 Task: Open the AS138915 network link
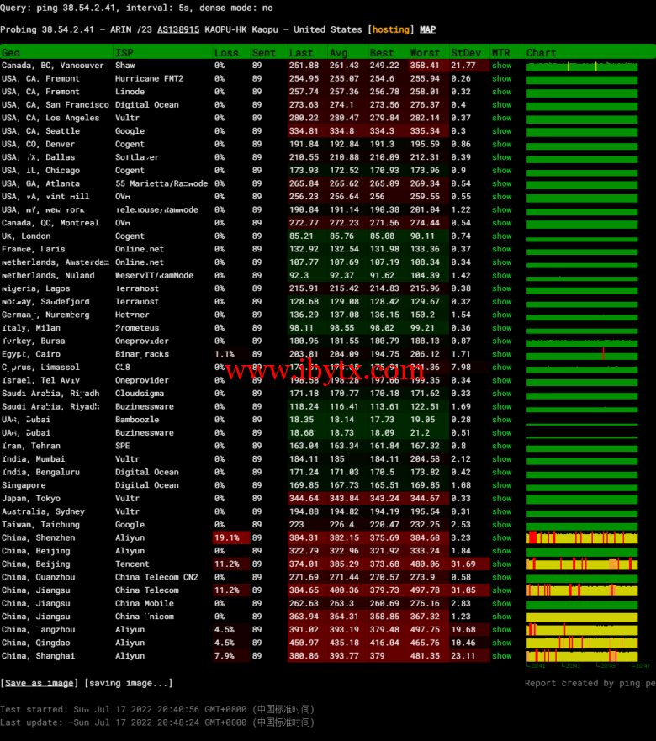tap(177, 29)
